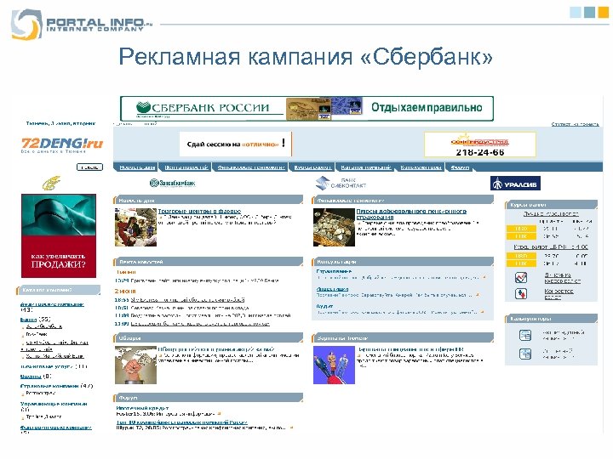Click the news of the day market photo
This screenshot has height=459, width=613.
[135, 227]
